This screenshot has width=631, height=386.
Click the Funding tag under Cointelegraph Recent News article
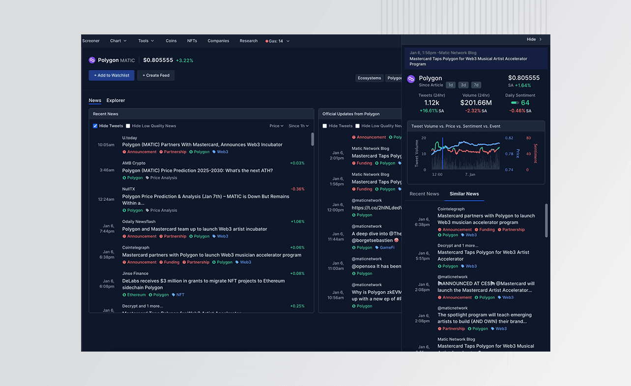point(170,263)
